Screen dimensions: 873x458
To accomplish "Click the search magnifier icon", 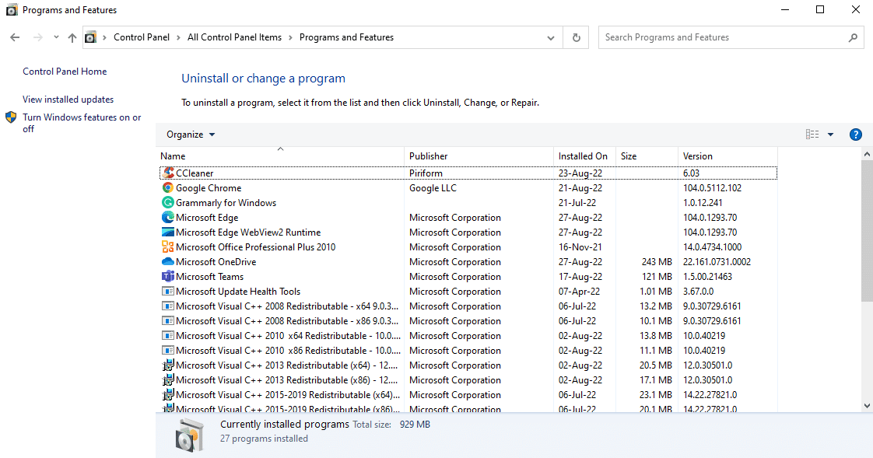I will click(853, 37).
